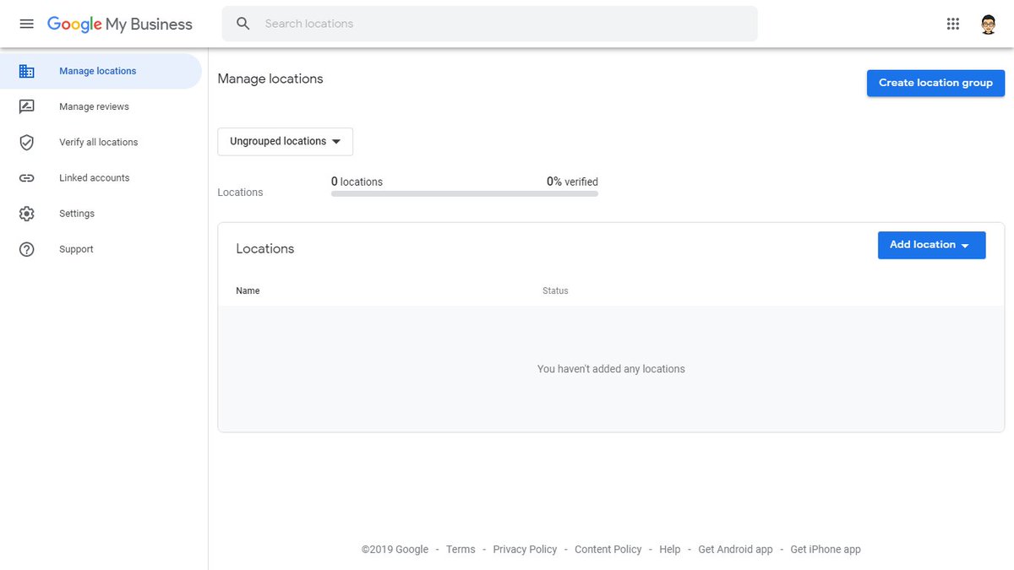Open the Terms footer link
The image size is (1014, 570).
(x=461, y=549)
